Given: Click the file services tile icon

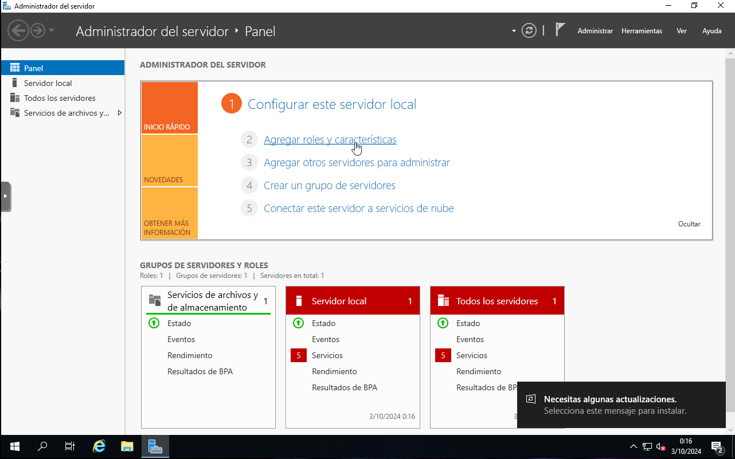Looking at the screenshot, I should pos(155,300).
